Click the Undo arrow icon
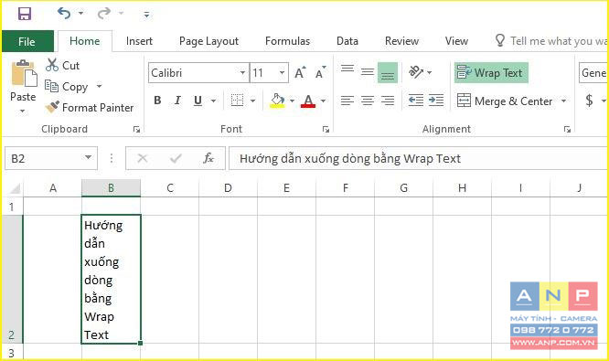This screenshot has width=609, height=361. [x=64, y=14]
